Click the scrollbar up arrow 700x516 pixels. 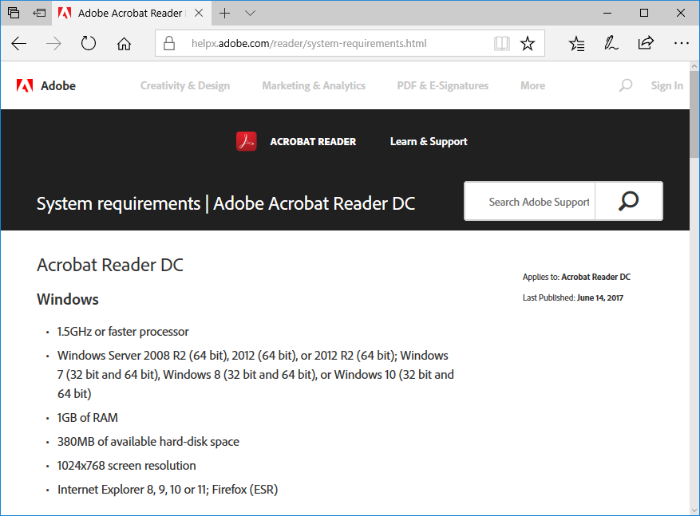[x=694, y=66]
